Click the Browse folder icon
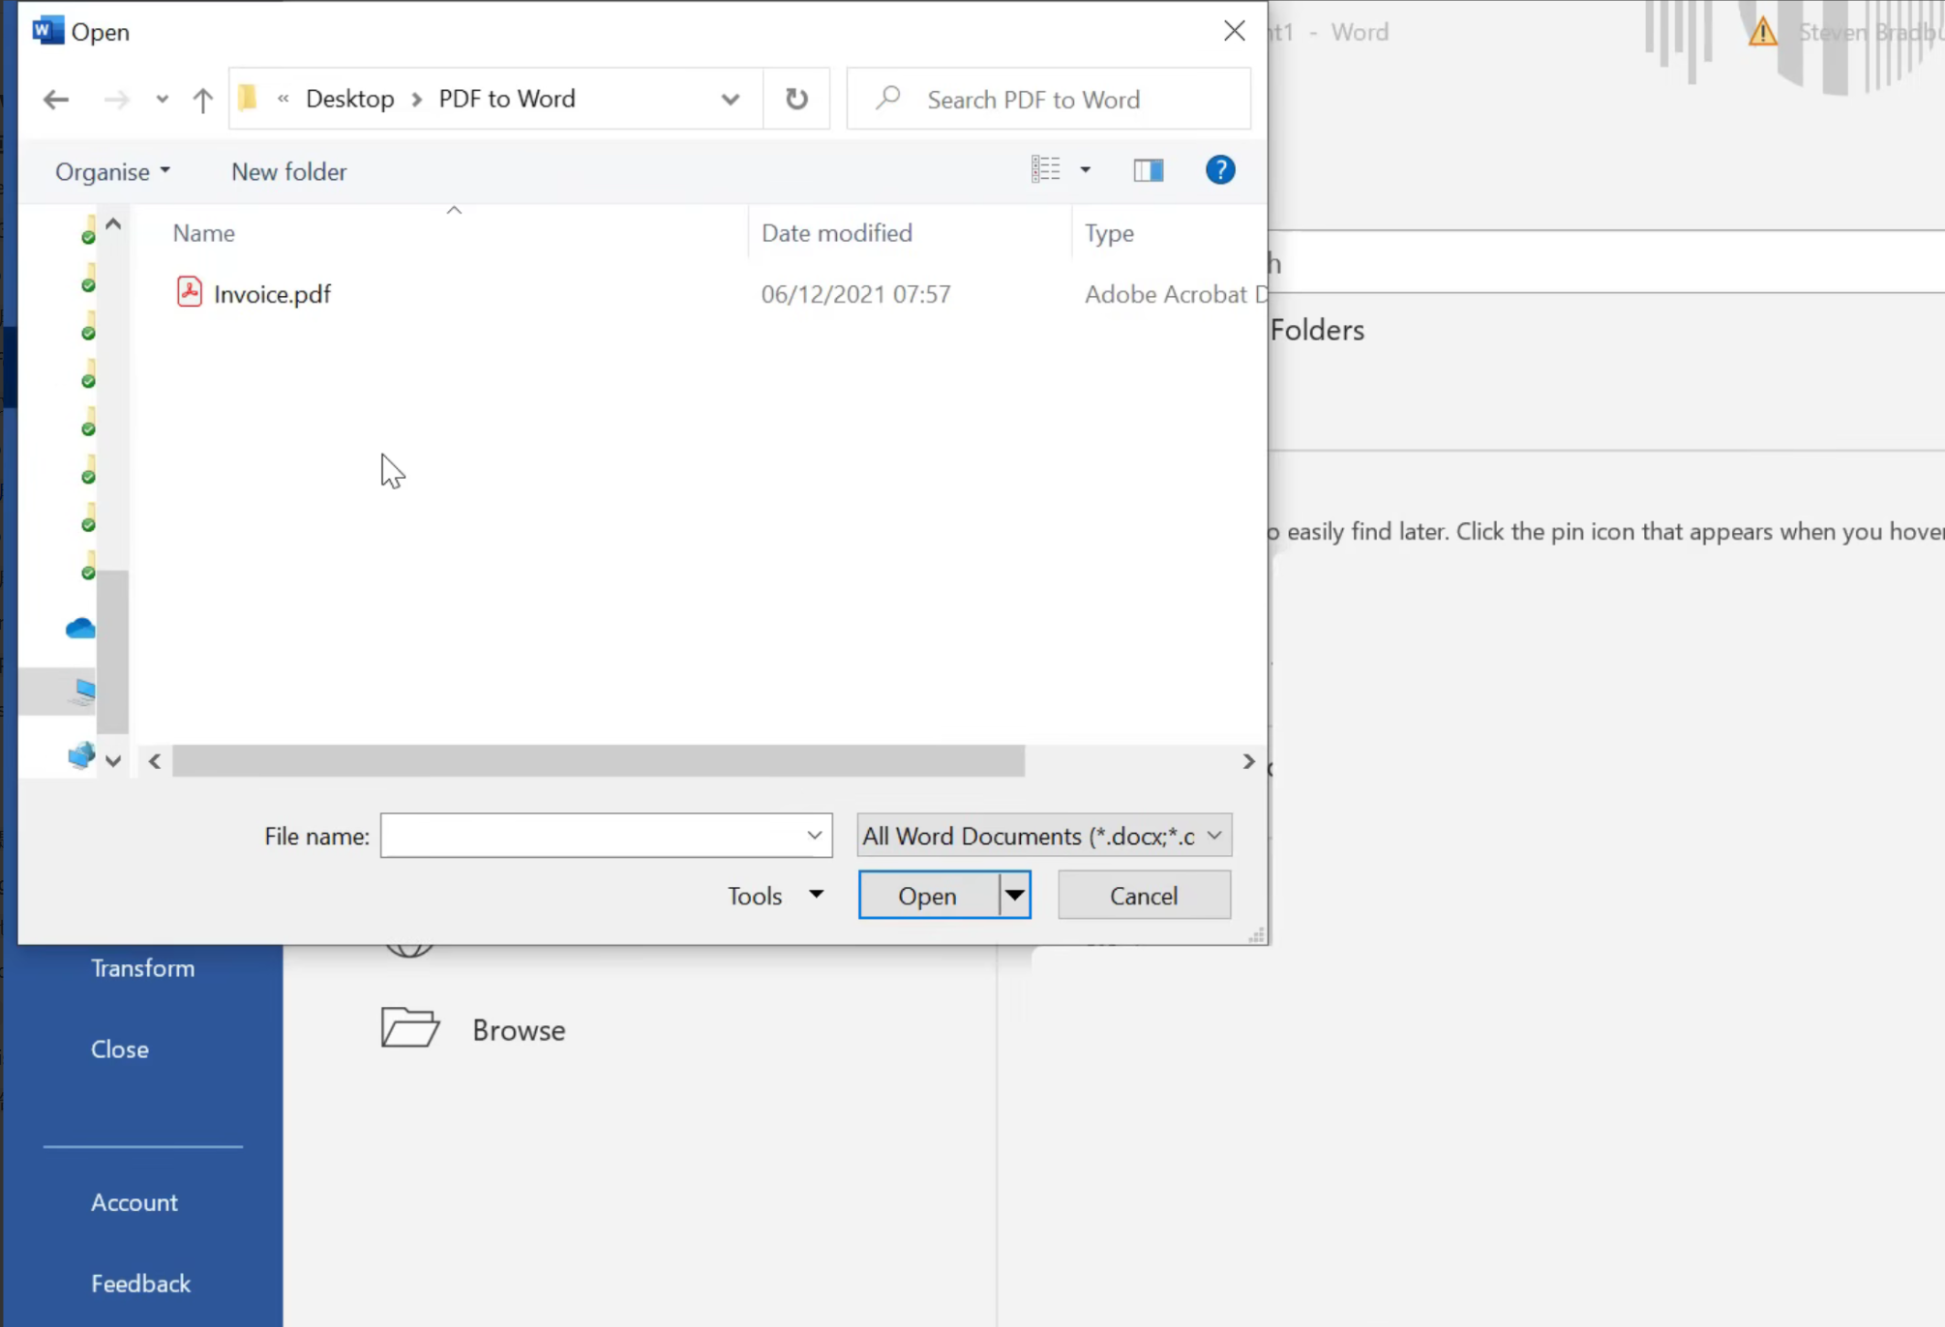This screenshot has height=1327, width=1945. pyautogui.click(x=410, y=1028)
